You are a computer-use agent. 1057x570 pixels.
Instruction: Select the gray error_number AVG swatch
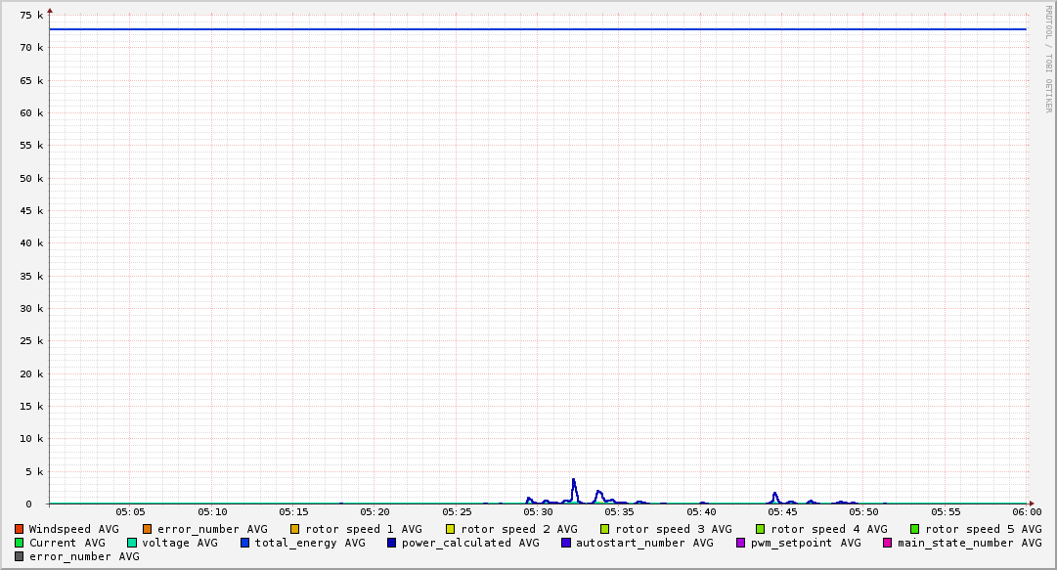pos(20,556)
